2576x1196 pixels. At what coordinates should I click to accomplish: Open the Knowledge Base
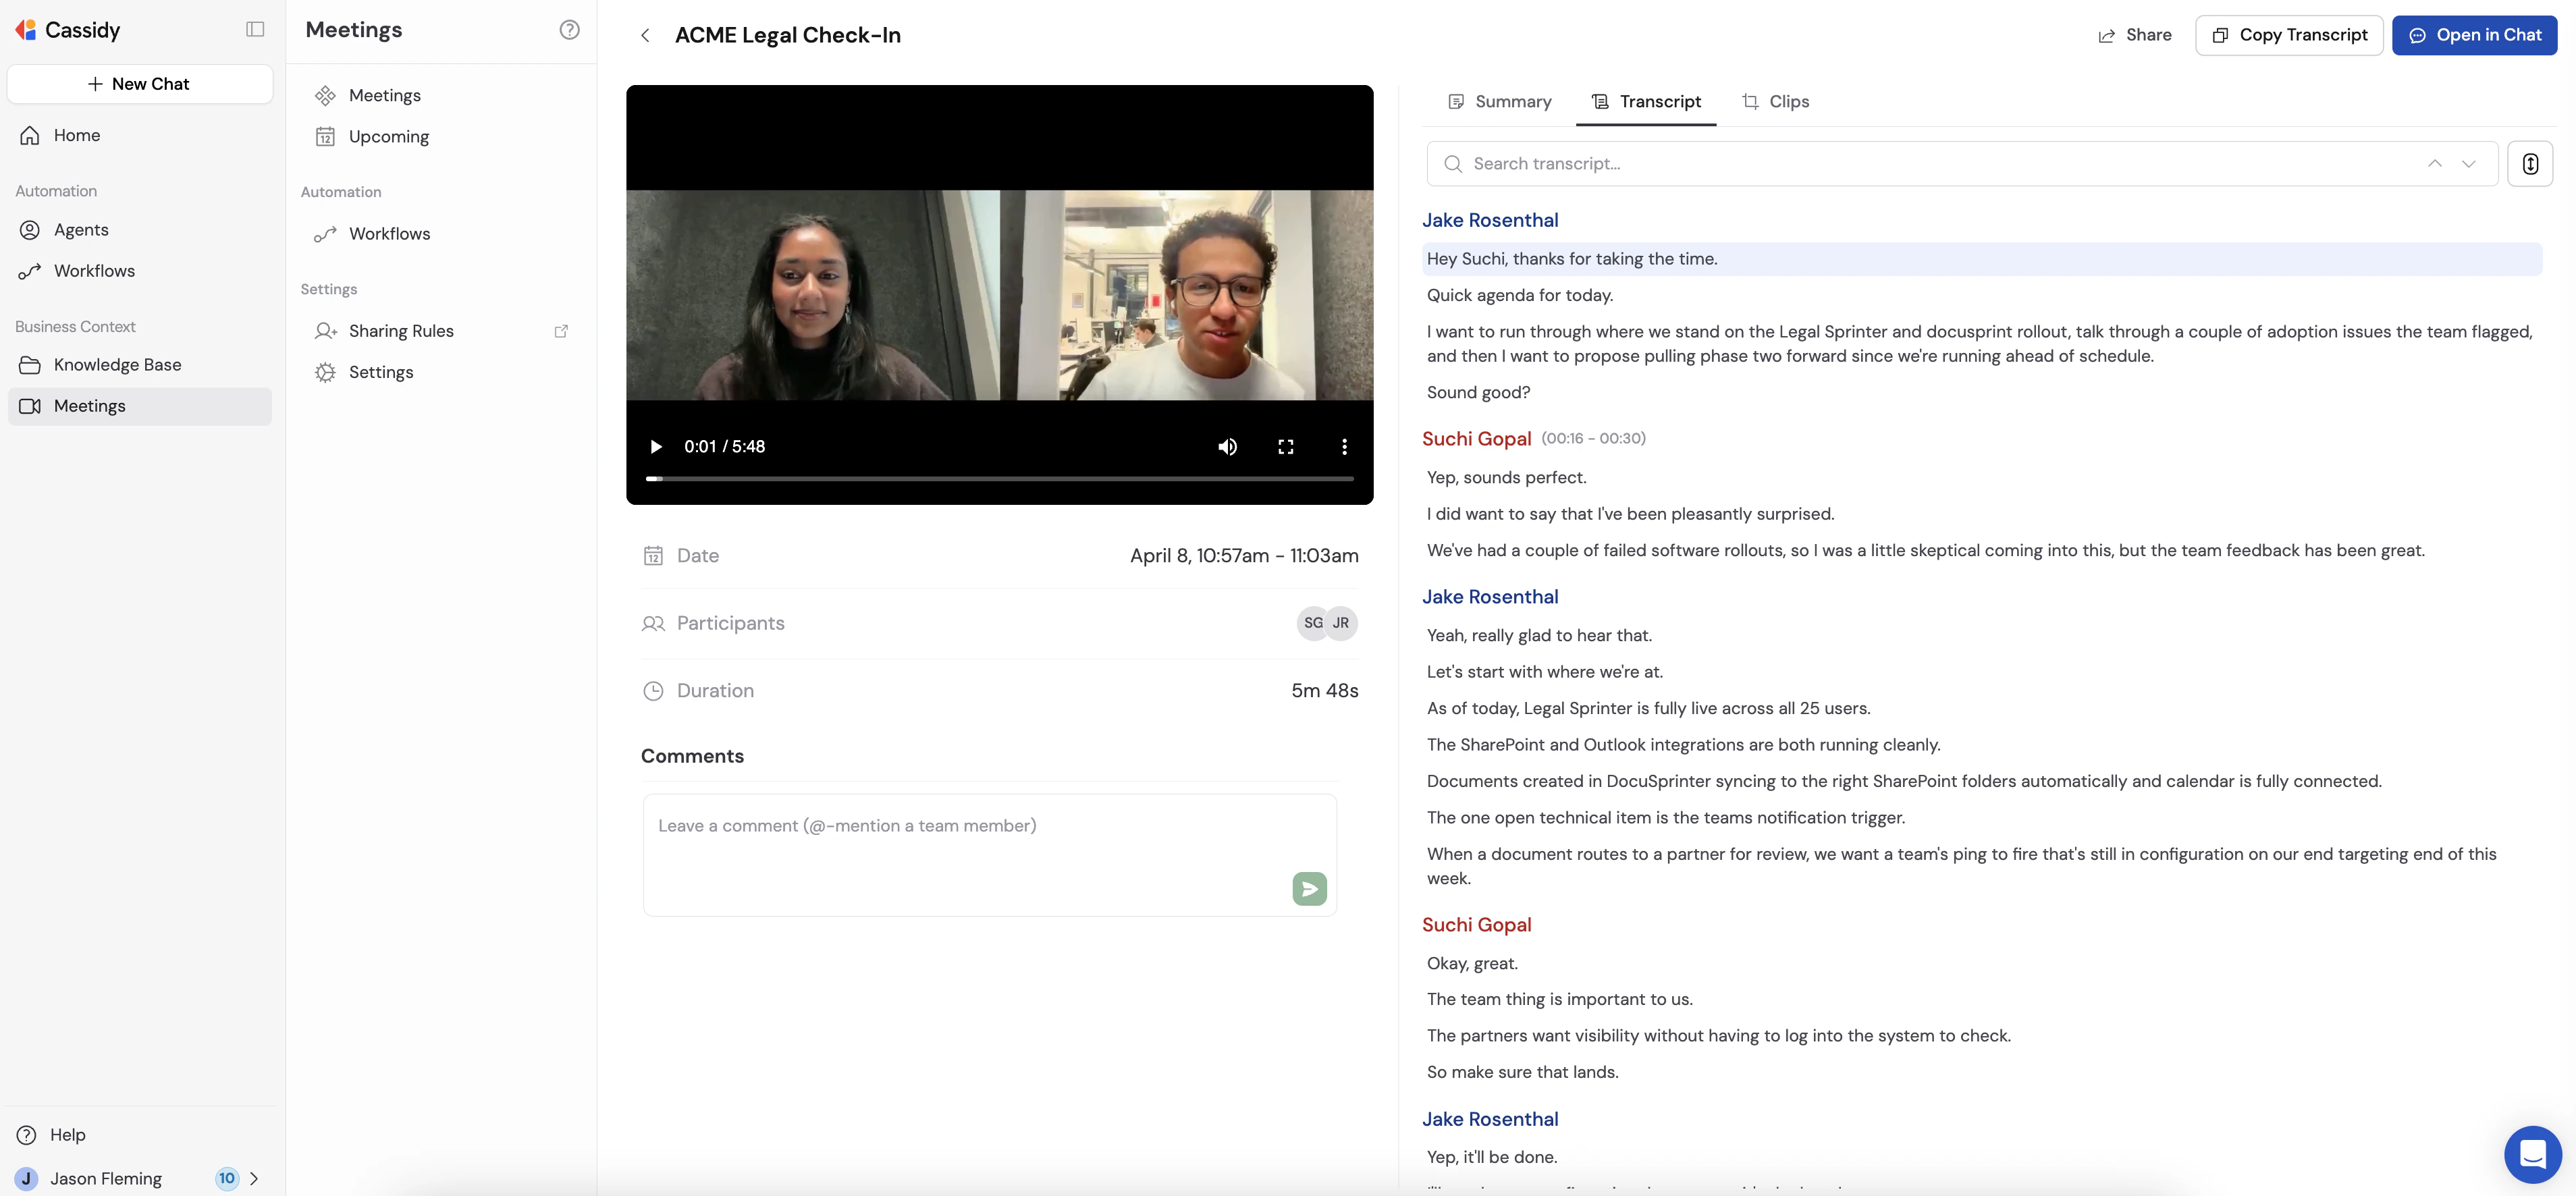click(x=117, y=364)
